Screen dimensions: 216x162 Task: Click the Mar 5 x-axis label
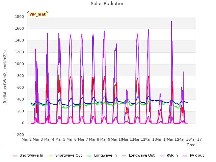click(60, 139)
